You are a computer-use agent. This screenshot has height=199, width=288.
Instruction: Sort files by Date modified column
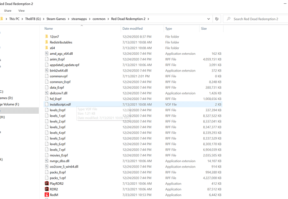pyautogui.click(x=132, y=28)
